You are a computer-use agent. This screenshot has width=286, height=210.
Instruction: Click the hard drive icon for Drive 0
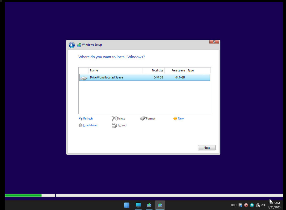(84, 78)
